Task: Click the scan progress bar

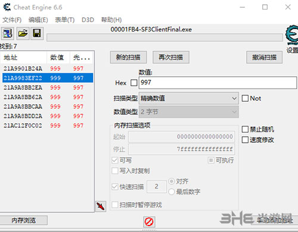Action: click(x=164, y=37)
